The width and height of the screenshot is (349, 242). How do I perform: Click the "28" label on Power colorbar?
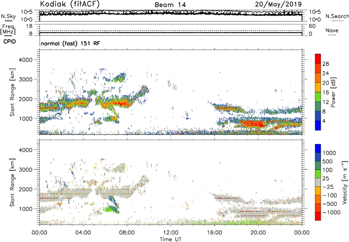point(325,64)
